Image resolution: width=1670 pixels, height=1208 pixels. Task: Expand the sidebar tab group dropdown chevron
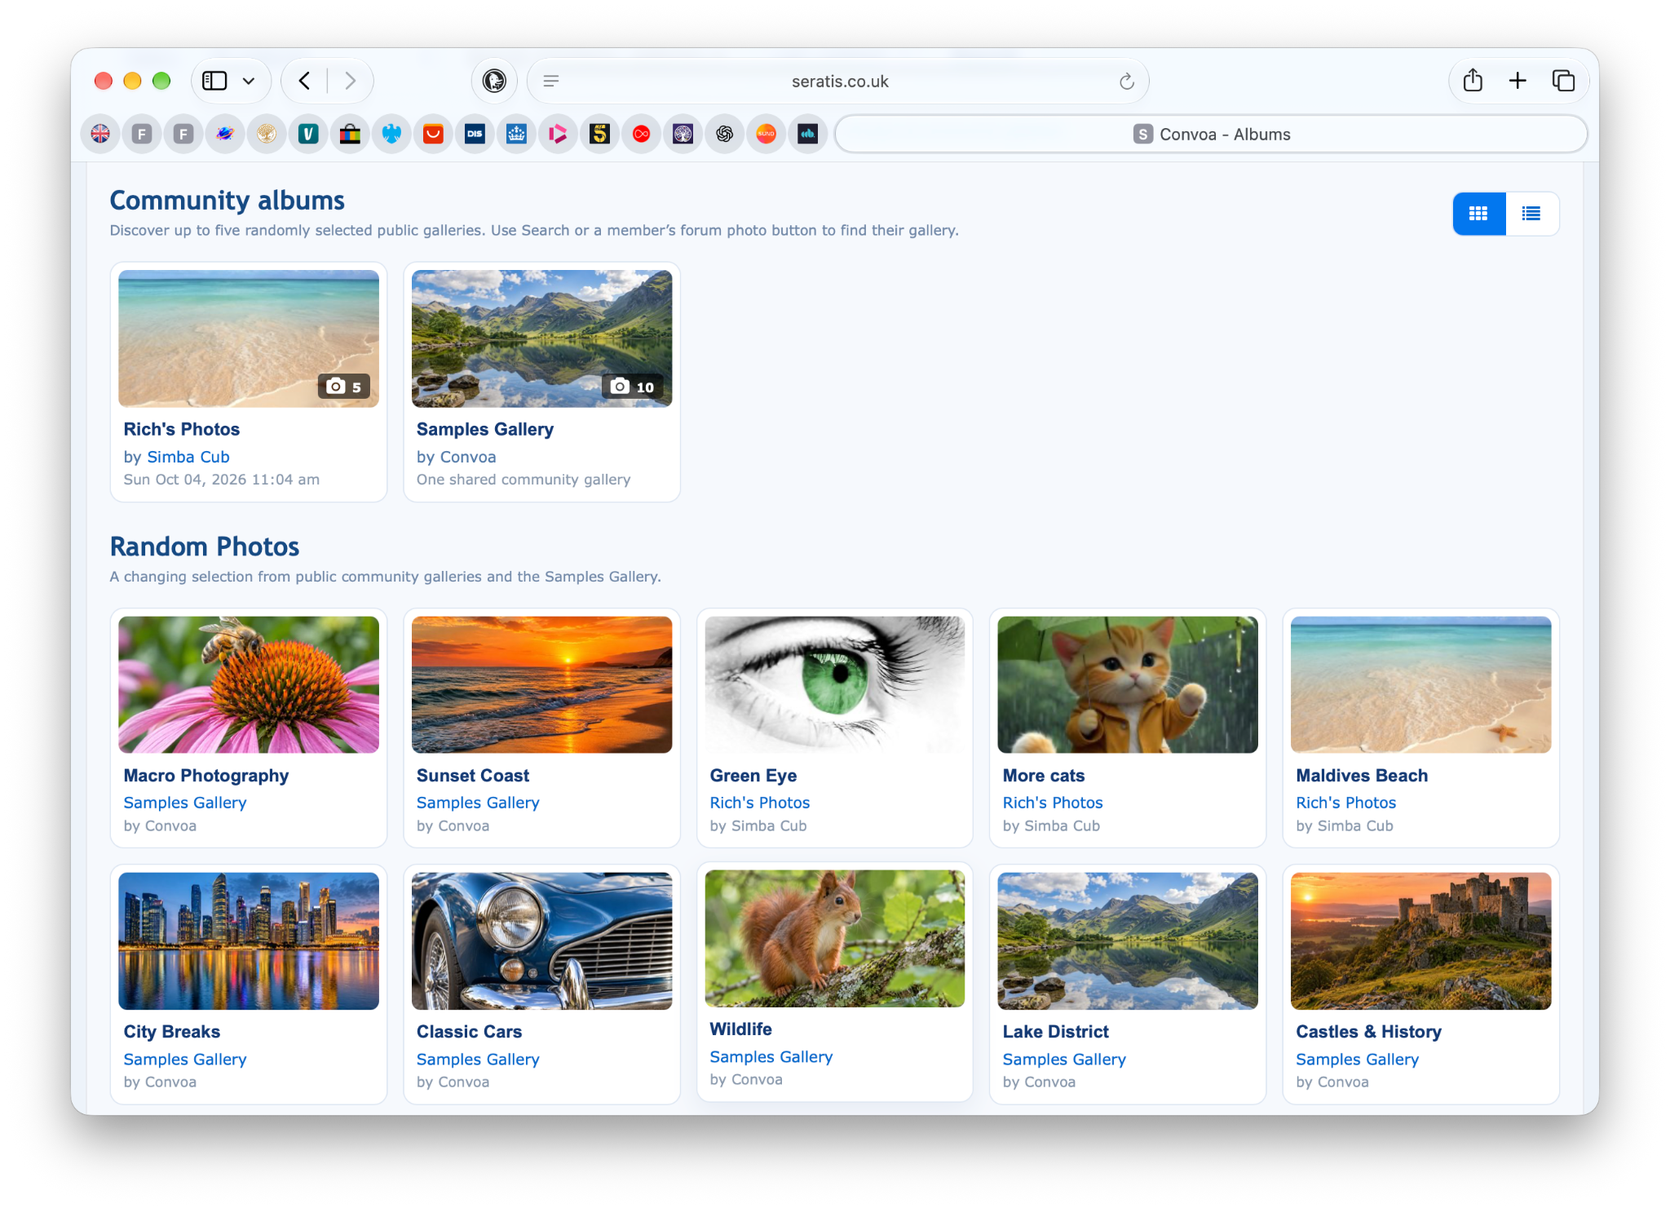pyautogui.click(x=249, y=81)
